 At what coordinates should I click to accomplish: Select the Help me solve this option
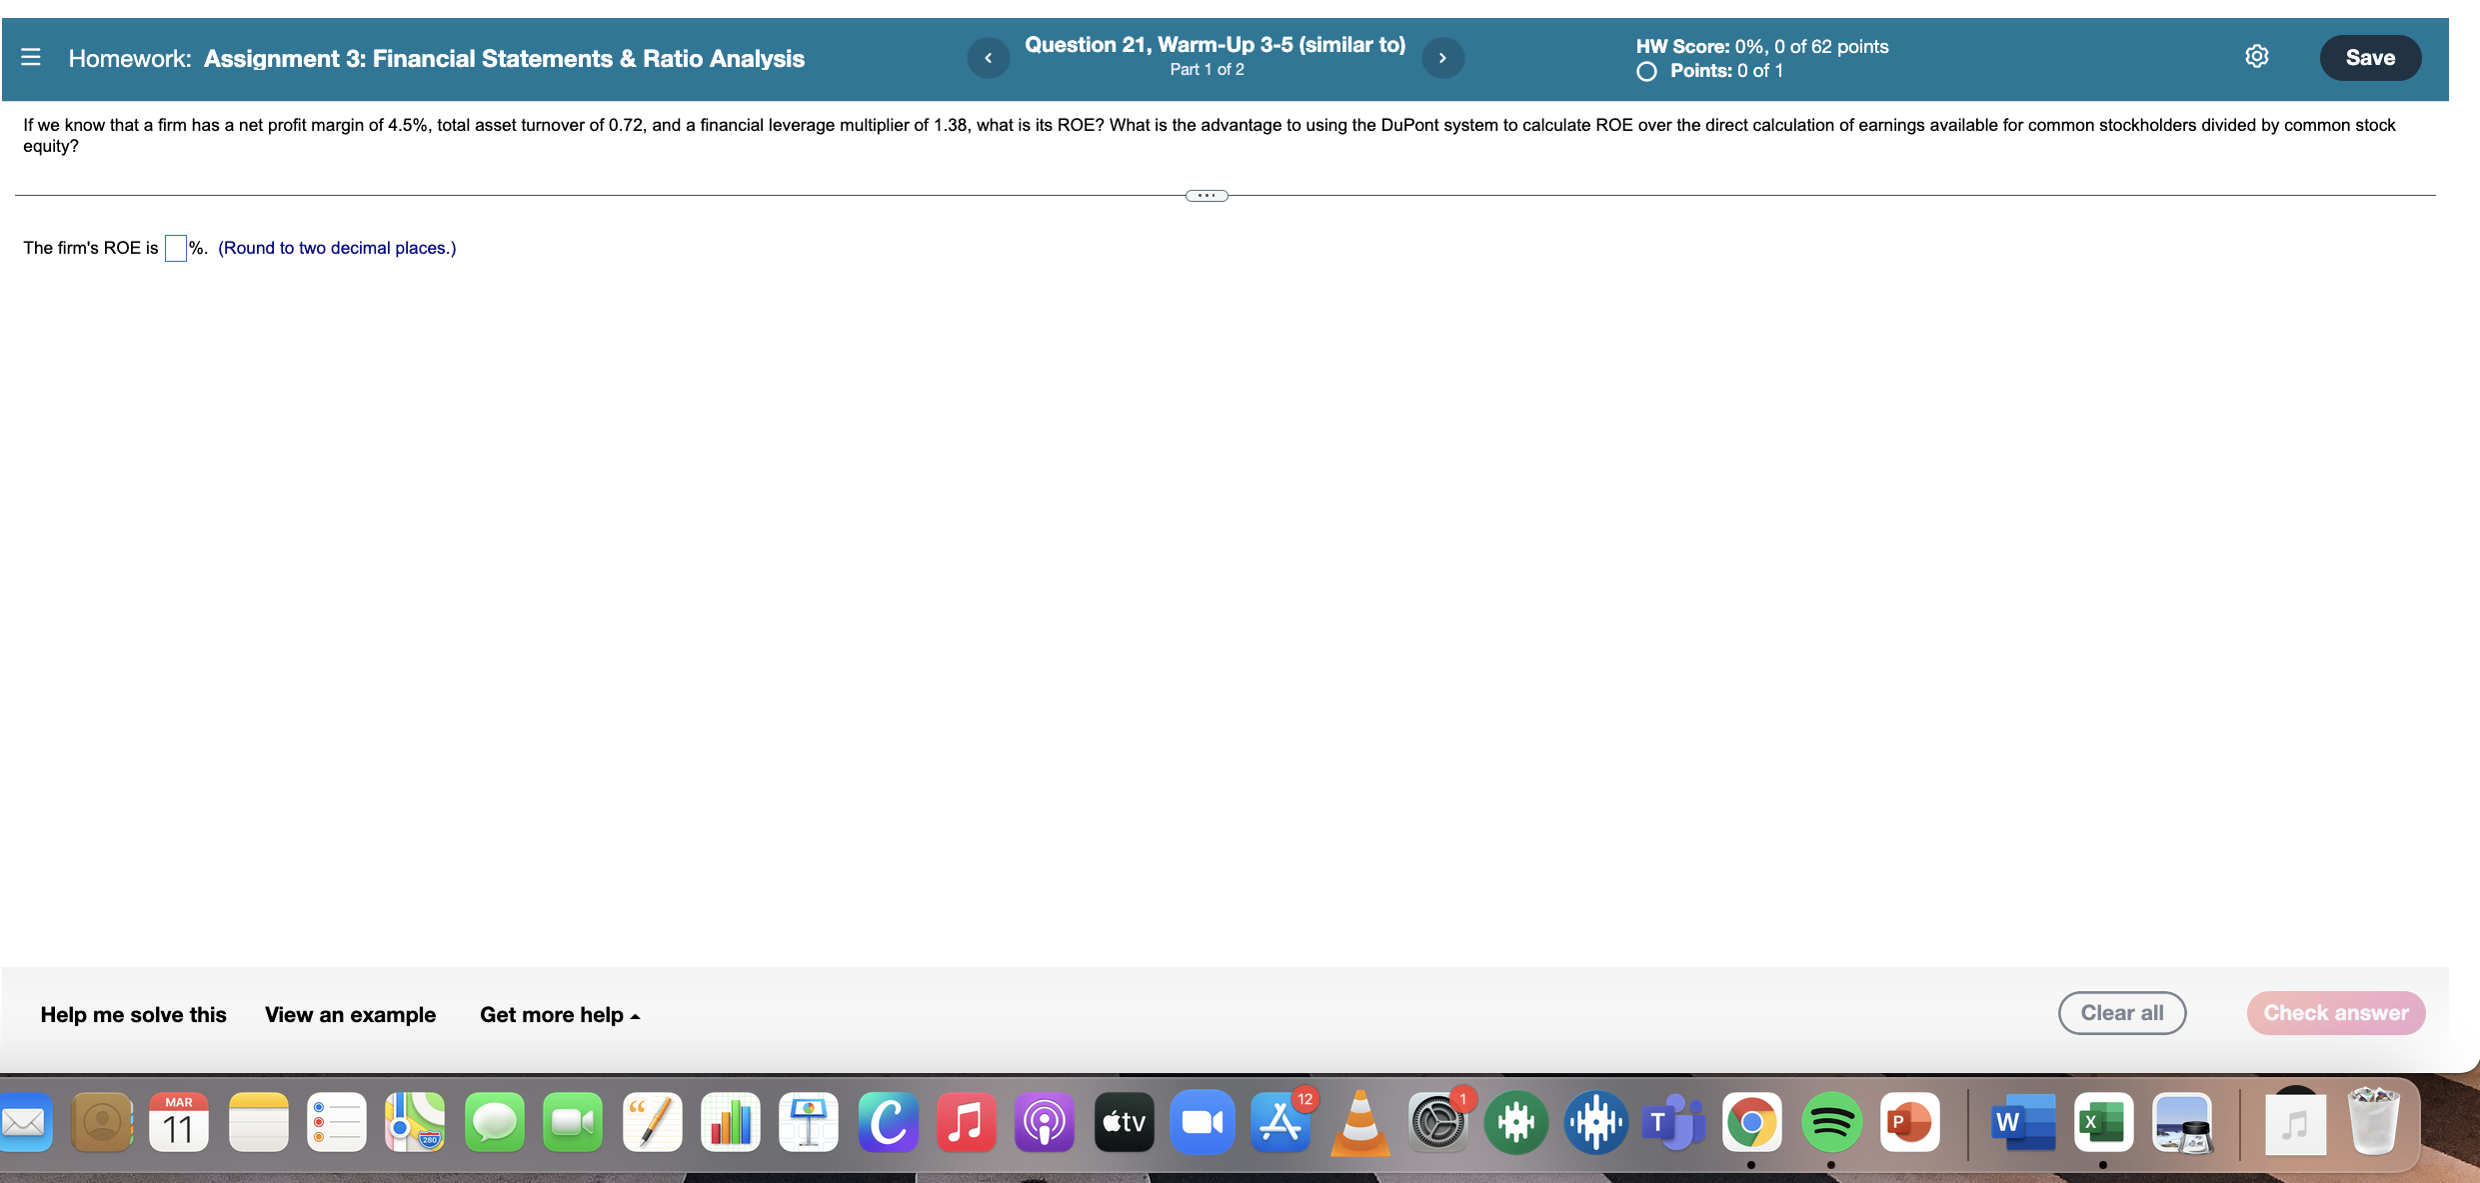click(133, 1014)
